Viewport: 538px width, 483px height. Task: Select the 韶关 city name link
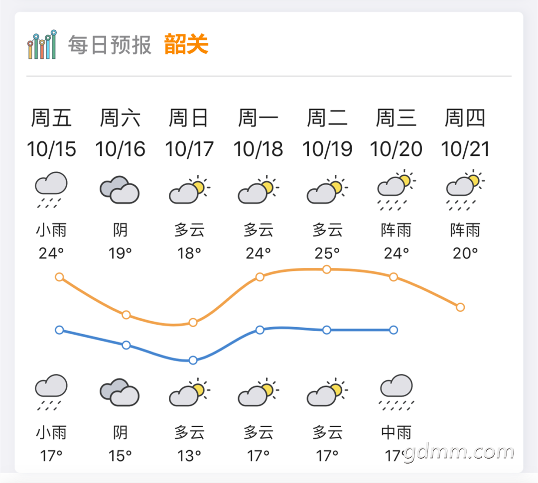click(186, 44)
